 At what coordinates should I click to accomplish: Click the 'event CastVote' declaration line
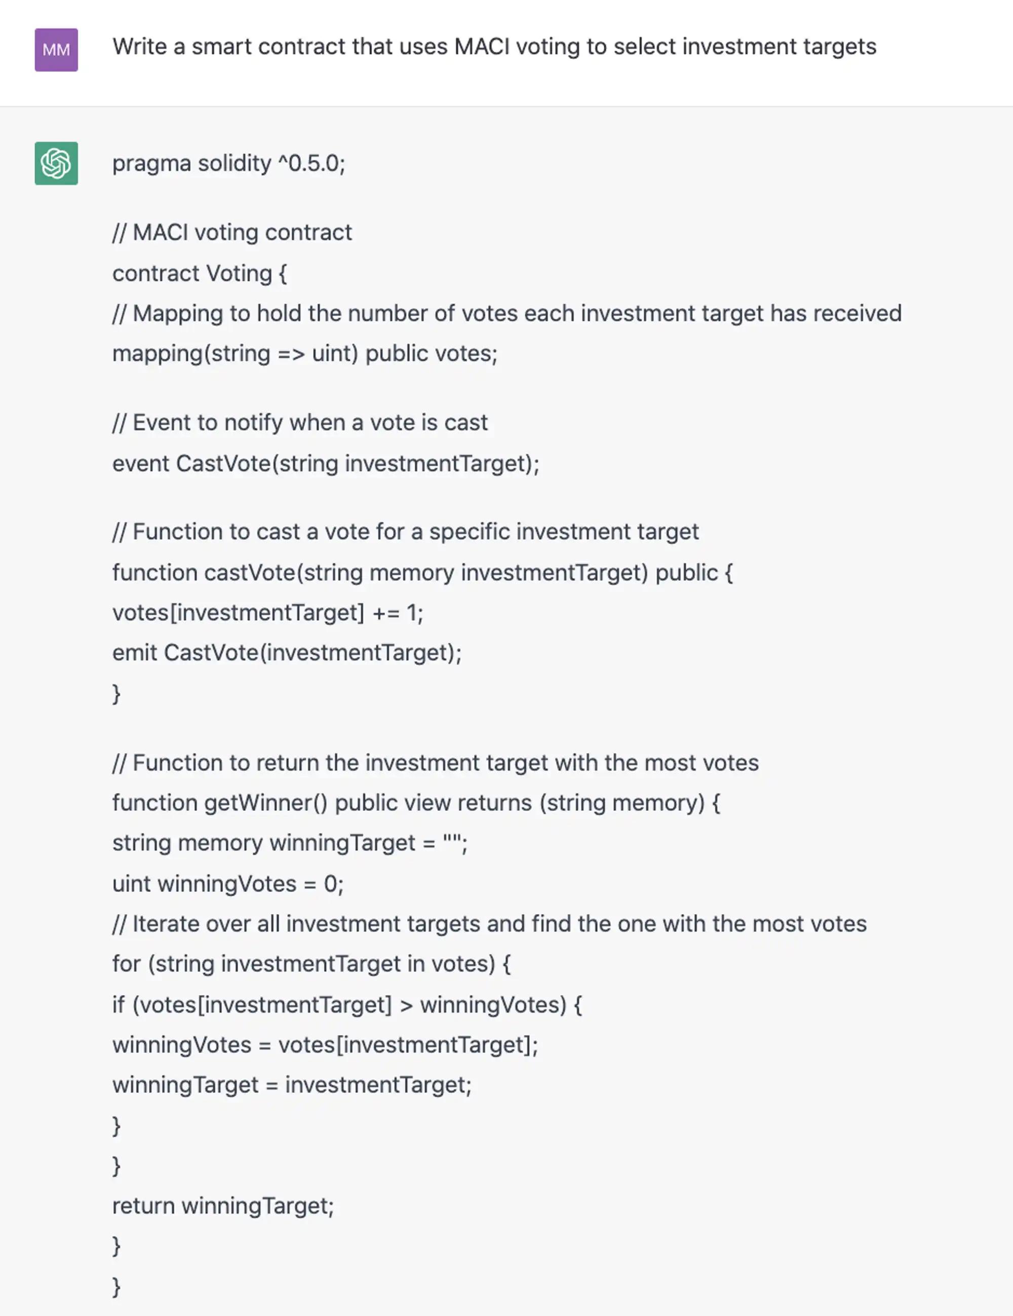[325, 463]
